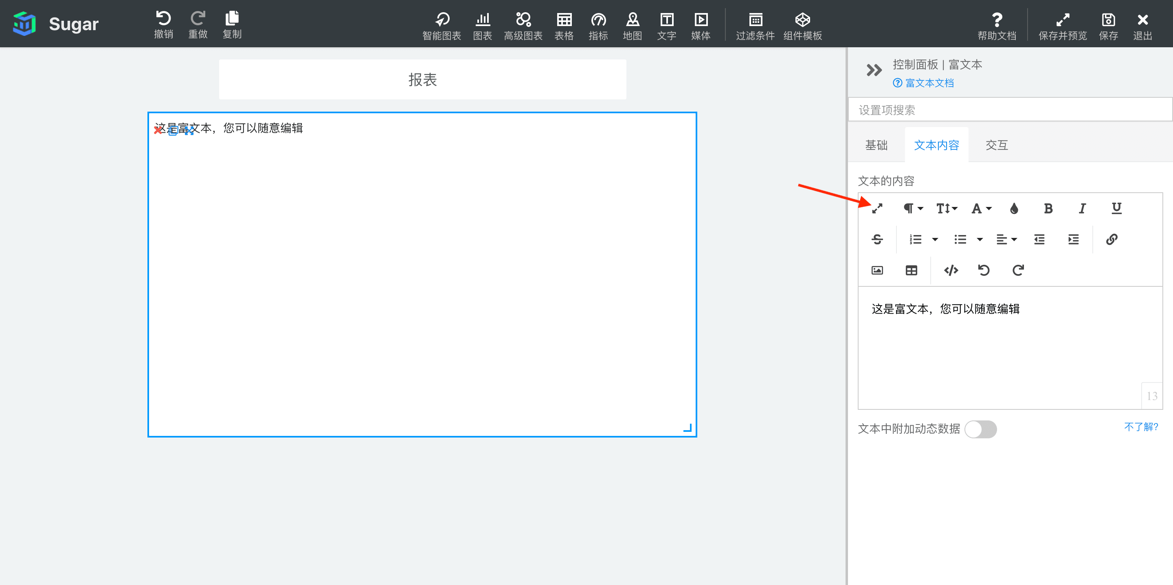Screen dimensions: 1173x585
Task: Select the 报表 title block
Action: click(x=422, y=80)
